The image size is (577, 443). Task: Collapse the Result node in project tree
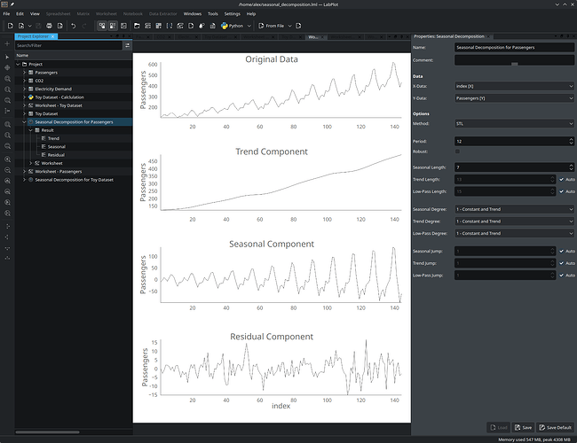pos(31,130)
